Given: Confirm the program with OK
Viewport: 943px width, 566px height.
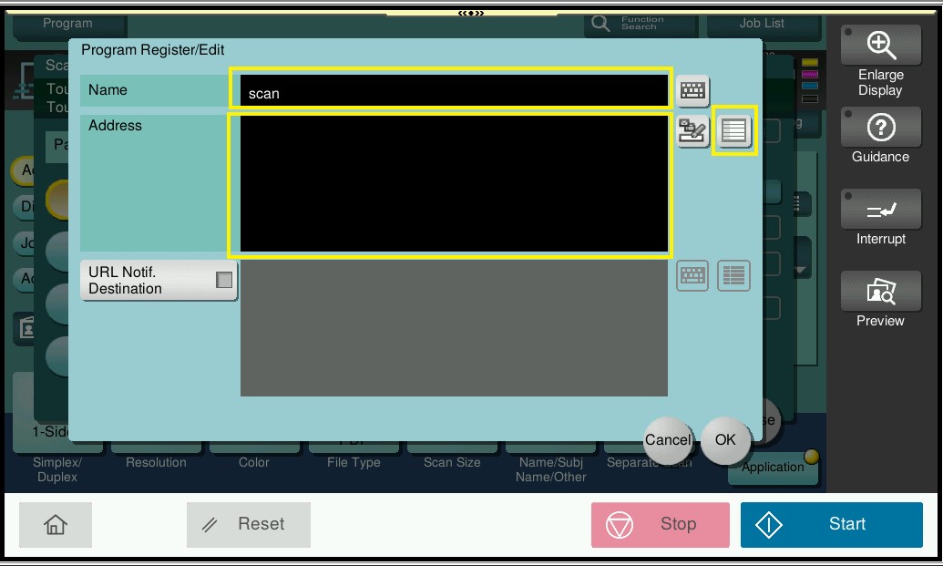Looking at the screenshot, I should point(724,440).
